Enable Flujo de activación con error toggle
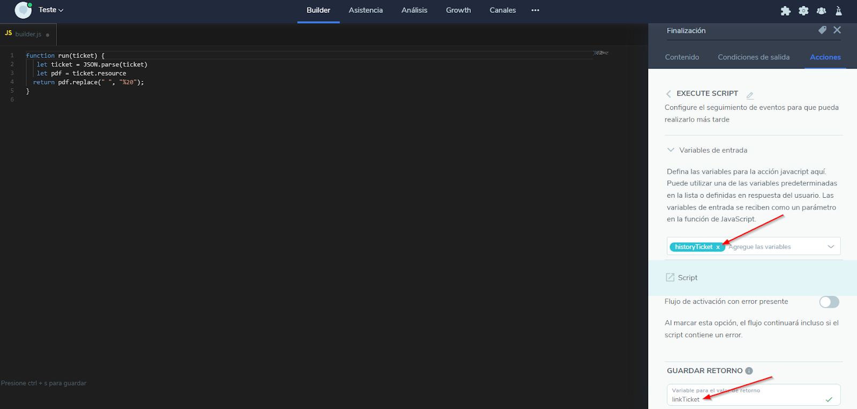857x409 pixels. click(x=829, y=302)
